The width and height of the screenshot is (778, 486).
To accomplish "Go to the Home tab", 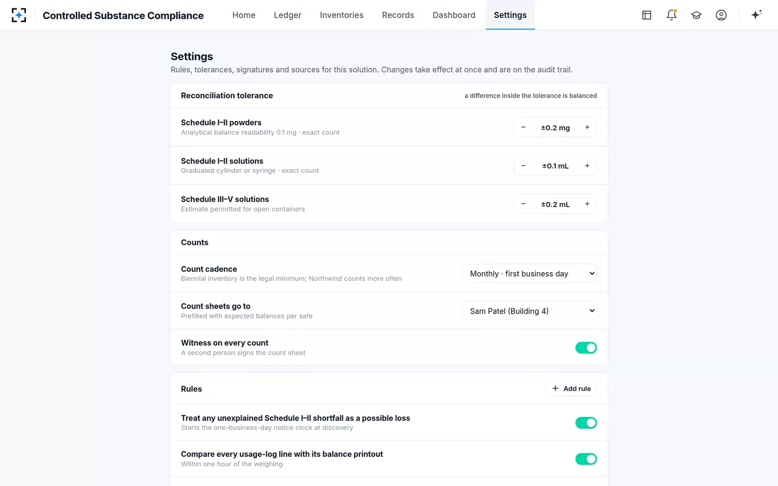I will click(x=244, y=15).
